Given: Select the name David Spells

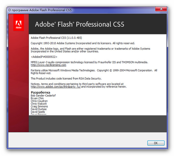Looking at the screenshot, I should coord(38,112).
